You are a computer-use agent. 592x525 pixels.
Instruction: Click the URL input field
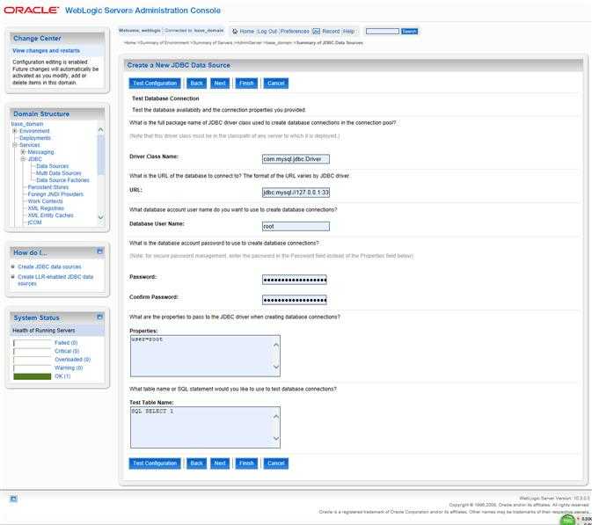(296, 193)
